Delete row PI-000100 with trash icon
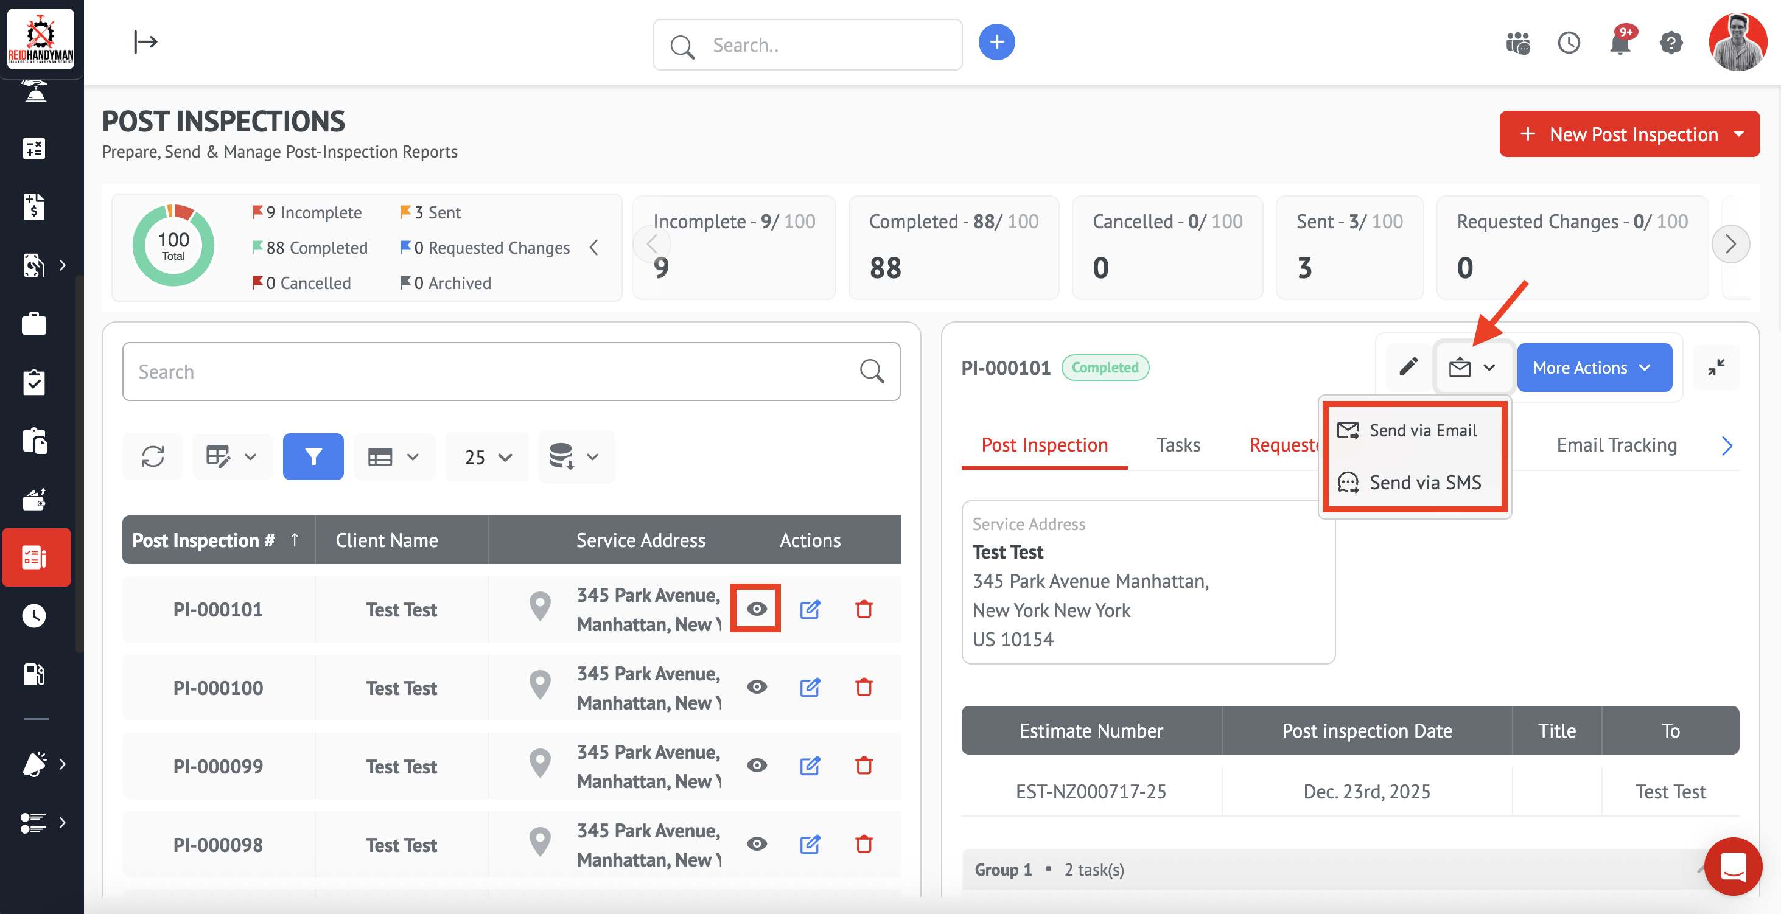 click(864, 687)
